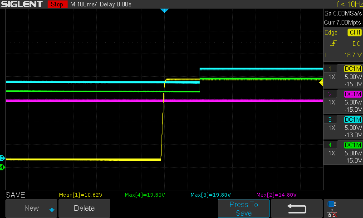Click the Curr 7.00Mpts memory depth

343,22
